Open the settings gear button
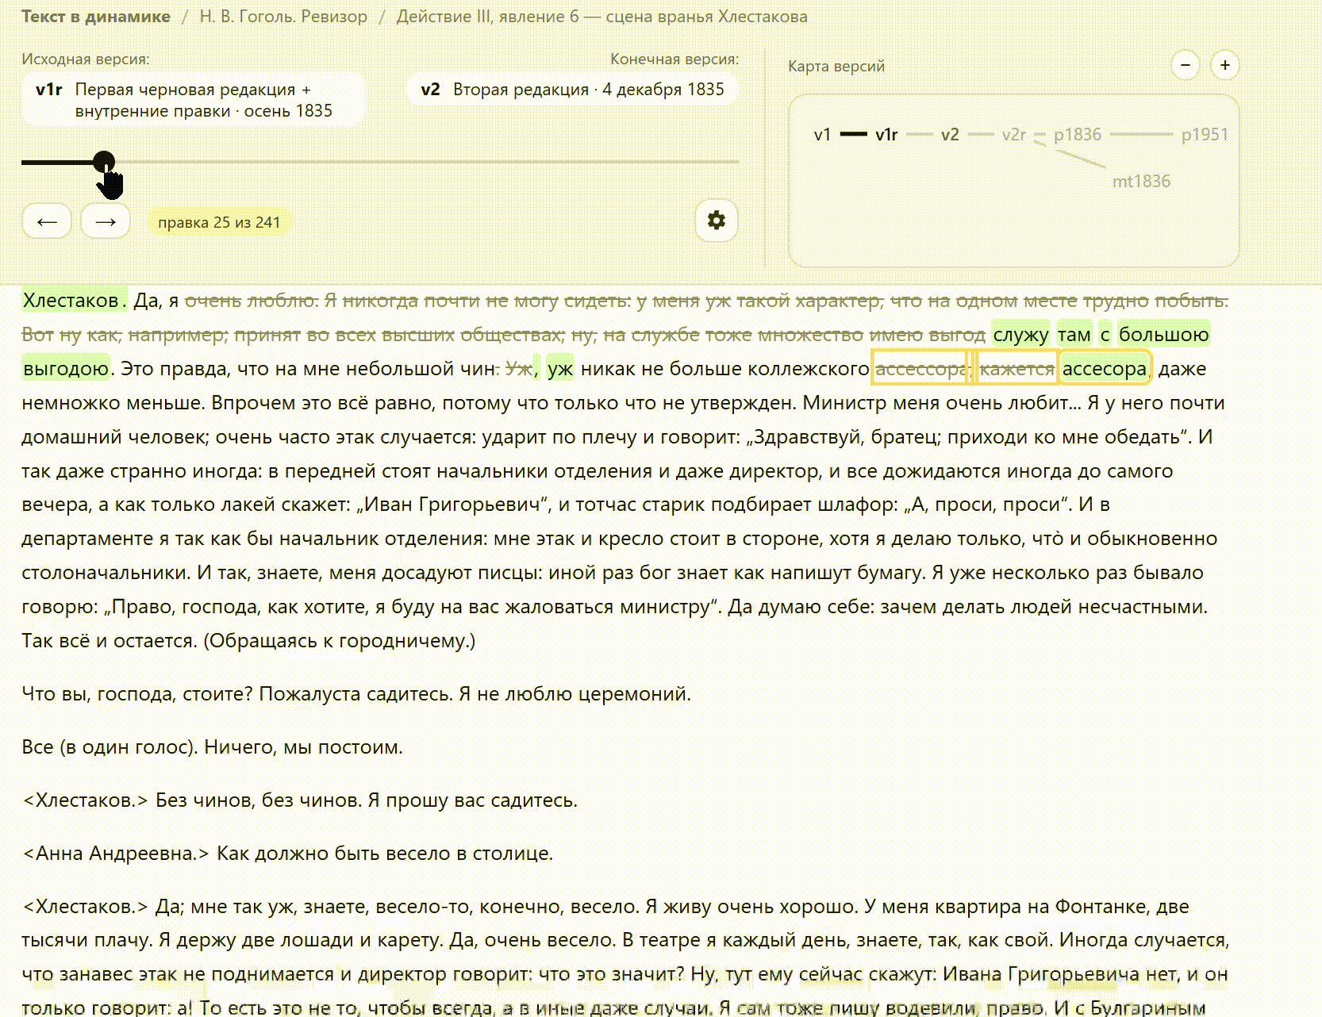 pyautogui.click(x=716, y=221)
